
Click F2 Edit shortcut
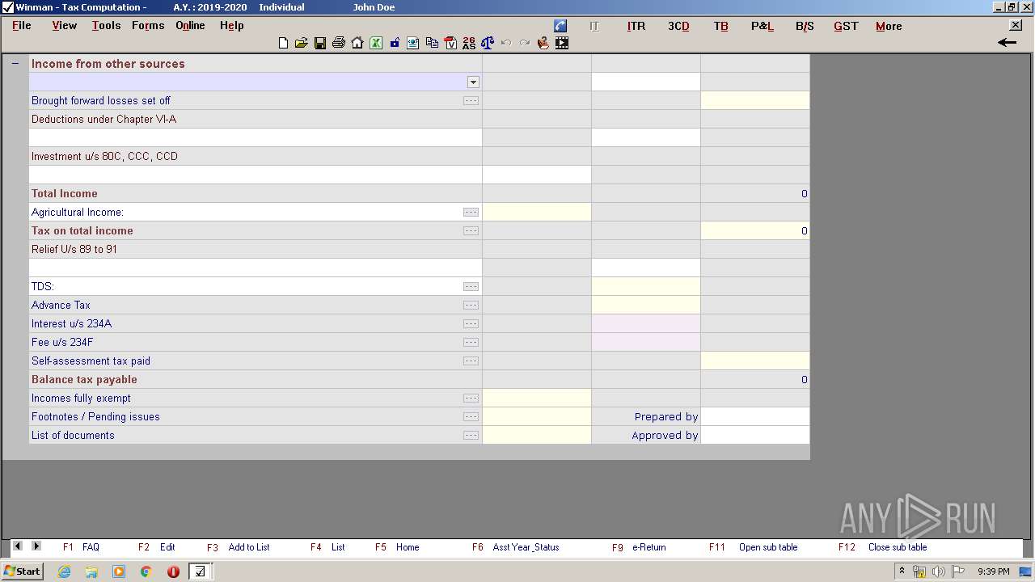[x=156, y=547]
